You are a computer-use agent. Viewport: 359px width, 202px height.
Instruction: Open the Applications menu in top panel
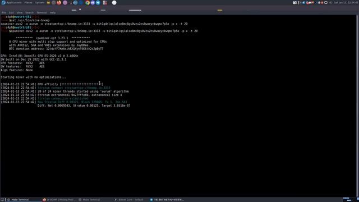pyautogui.click(x=13, y=3)
